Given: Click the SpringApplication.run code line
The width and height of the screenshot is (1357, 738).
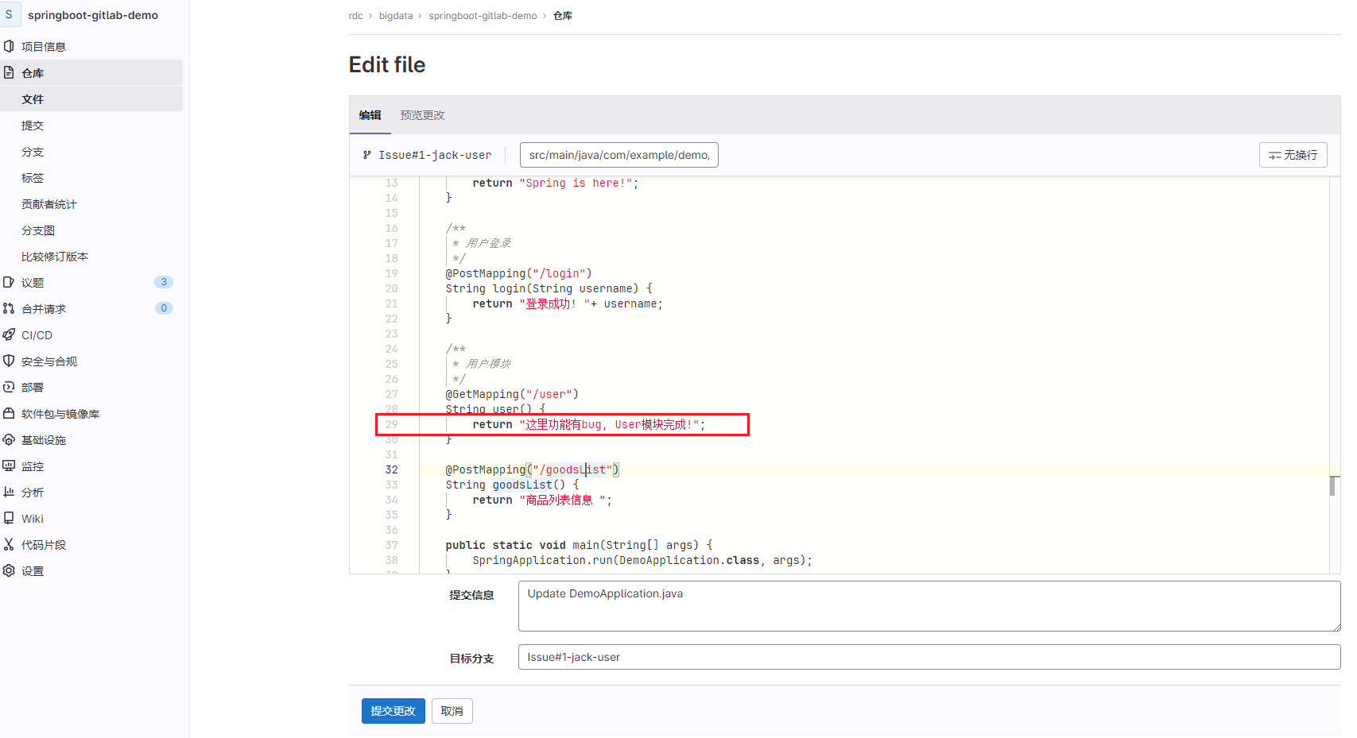Looking at the screenshot, I should pos(642,560).
